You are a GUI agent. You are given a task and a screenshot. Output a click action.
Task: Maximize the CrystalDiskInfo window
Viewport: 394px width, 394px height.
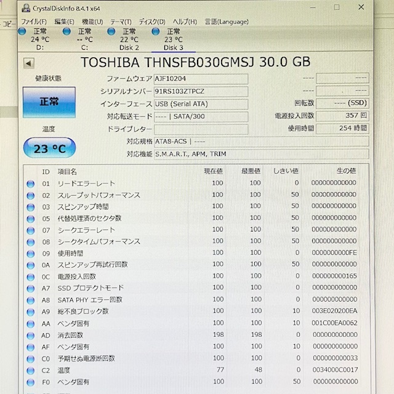pos(337,7)
